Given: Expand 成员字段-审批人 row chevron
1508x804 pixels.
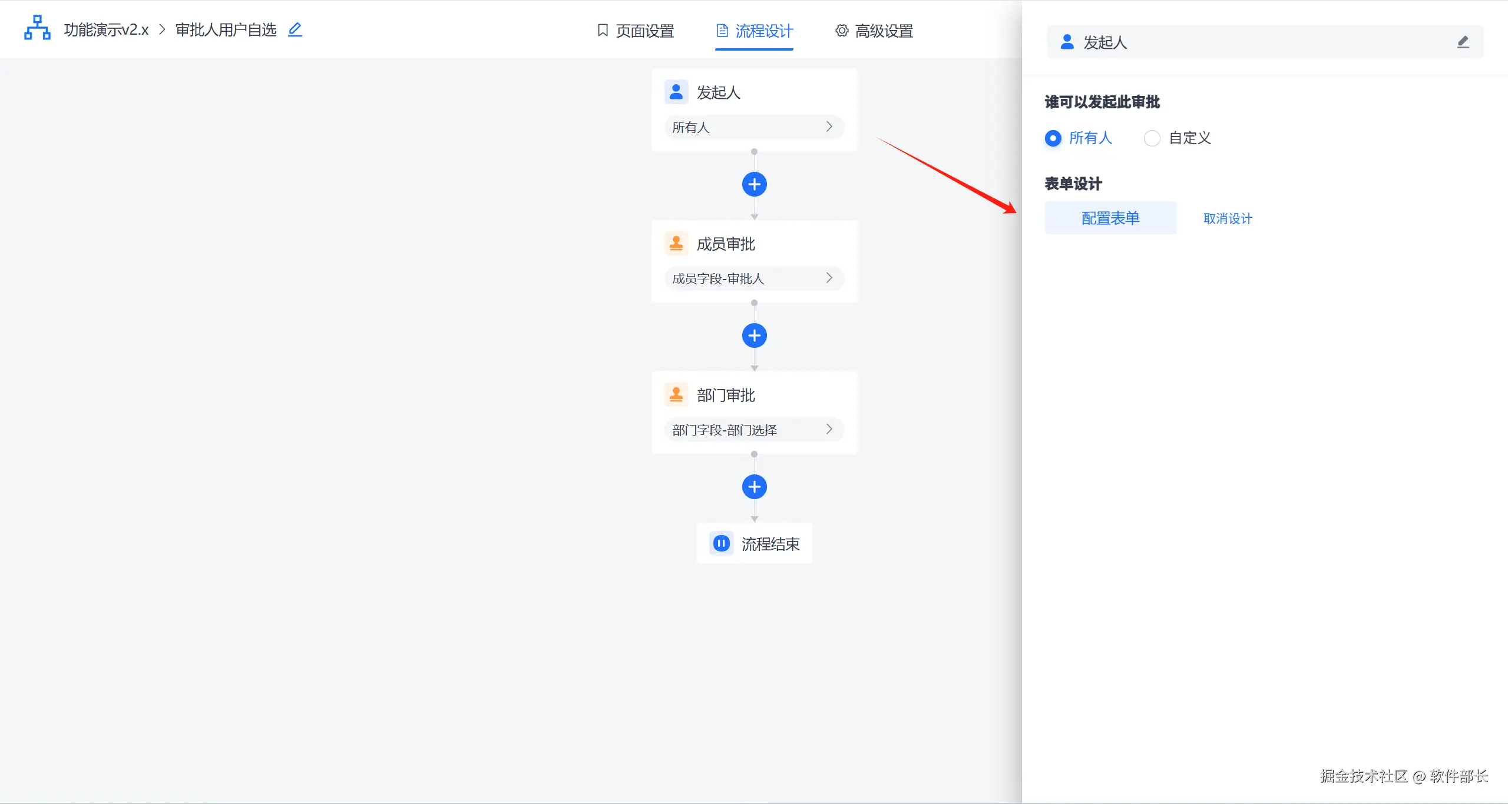Looking at the screenshot, I should (829, 278).
